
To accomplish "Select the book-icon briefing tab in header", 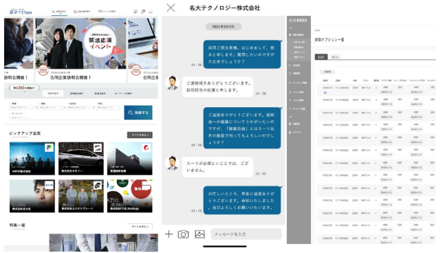I will pos(82,12).
